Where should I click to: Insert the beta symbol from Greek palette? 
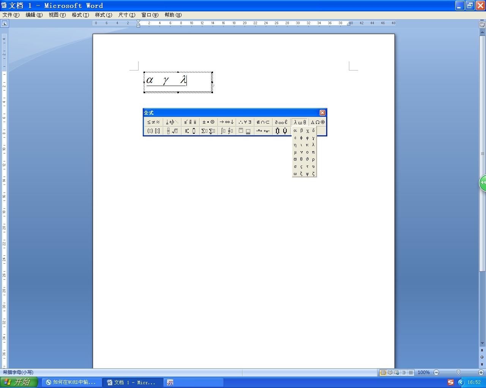(x=301, y=131)
